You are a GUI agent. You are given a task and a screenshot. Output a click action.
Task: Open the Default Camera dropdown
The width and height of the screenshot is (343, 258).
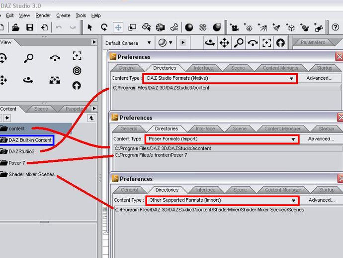click(x=128, y=43)
